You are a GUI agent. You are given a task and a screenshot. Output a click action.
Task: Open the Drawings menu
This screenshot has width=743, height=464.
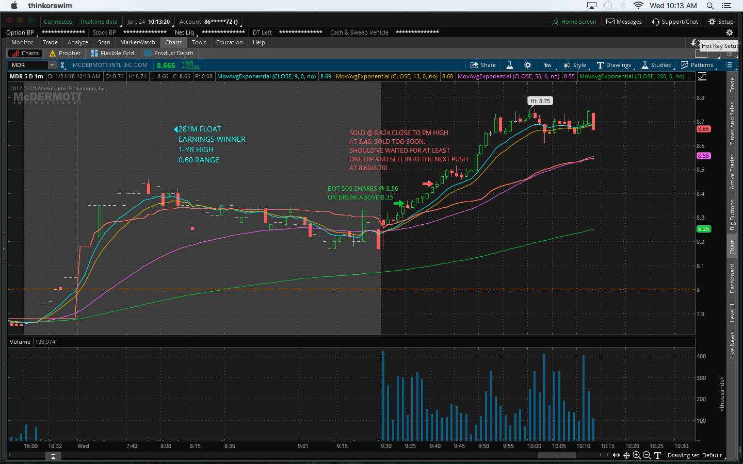(x=614, y=65)
